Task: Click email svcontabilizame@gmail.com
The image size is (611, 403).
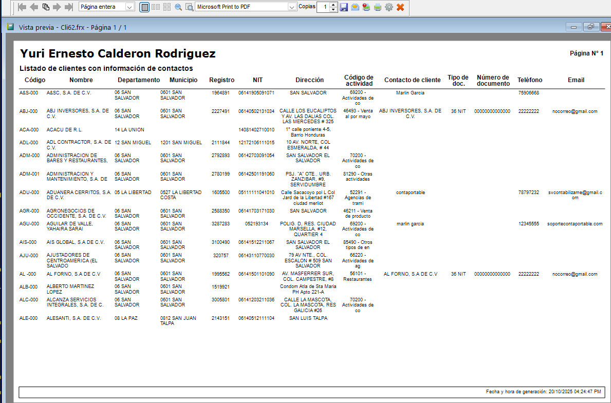Action: [575, 195]
